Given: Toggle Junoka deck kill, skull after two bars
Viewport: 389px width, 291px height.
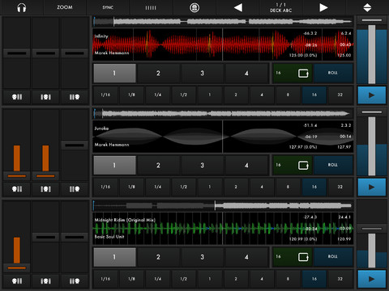Looking at the screenshot, I should click(x=75, y=189).
